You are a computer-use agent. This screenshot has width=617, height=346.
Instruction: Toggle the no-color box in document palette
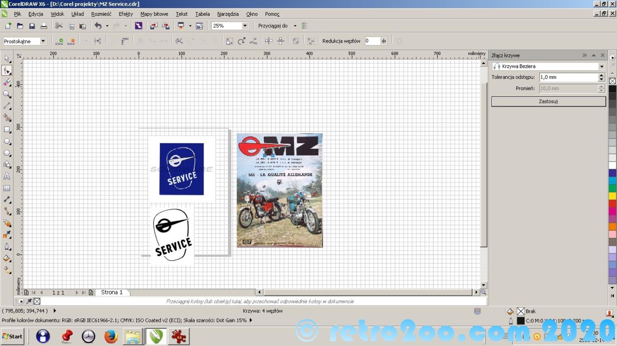click(37, 301)
